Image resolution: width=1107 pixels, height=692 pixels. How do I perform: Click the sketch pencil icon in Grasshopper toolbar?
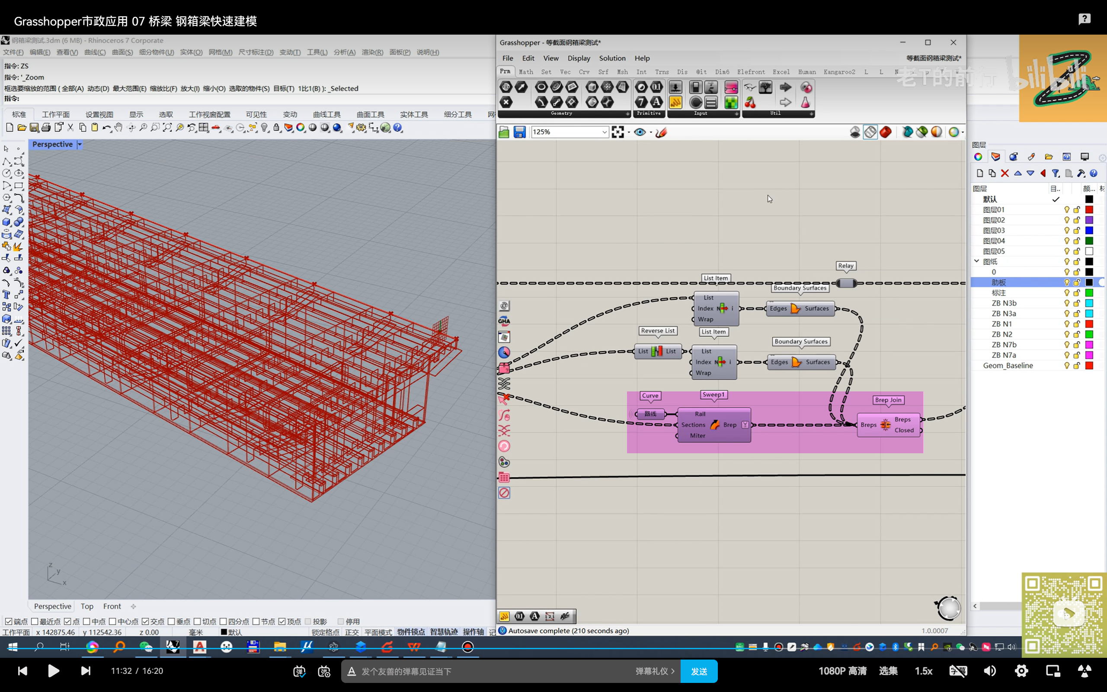click(661, 132)
